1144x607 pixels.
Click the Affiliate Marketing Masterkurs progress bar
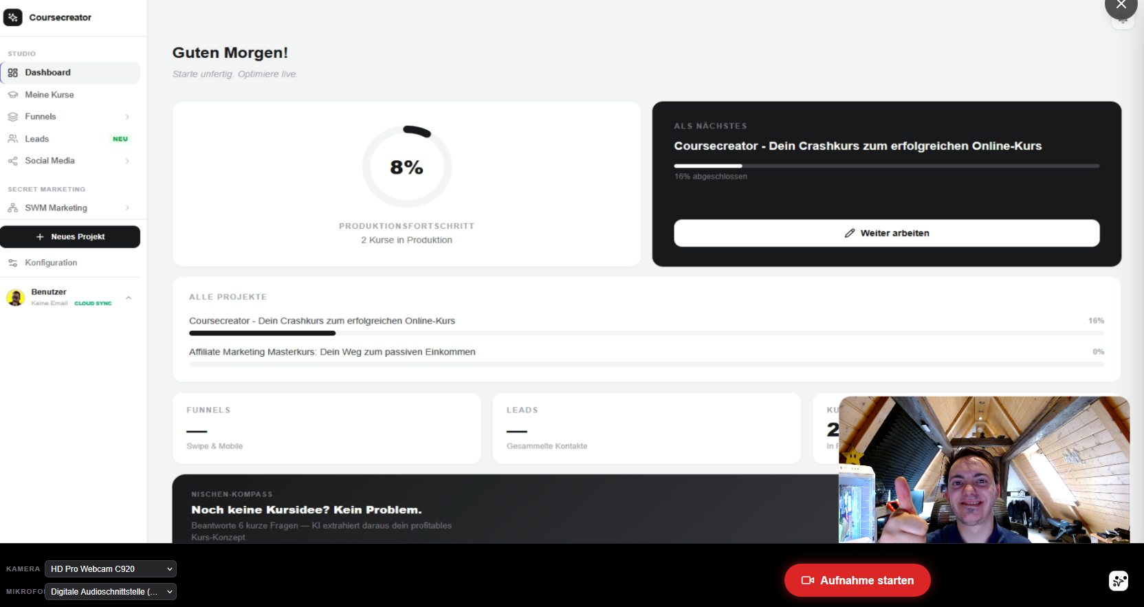click(646, 364)
